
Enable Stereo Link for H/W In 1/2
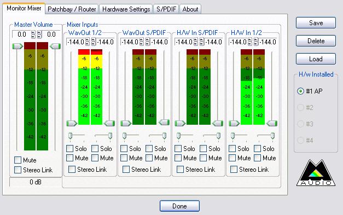[234, 169]
